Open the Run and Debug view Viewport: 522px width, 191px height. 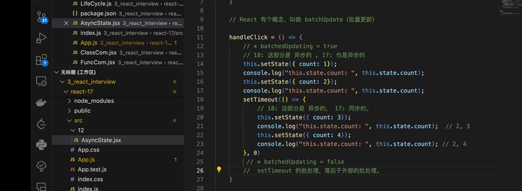pos(41,38)
